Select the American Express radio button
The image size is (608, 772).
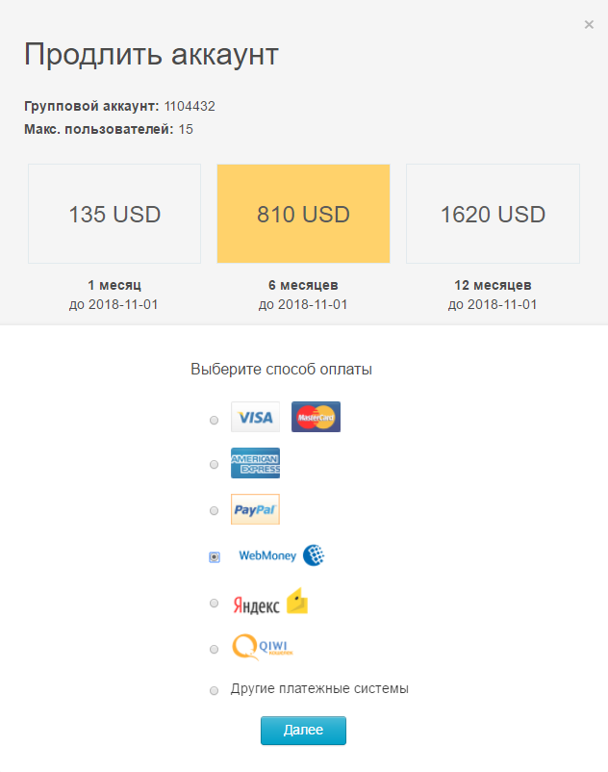pos(214,464)
